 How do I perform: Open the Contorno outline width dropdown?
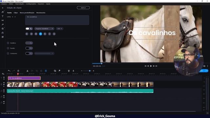[44, 53]
